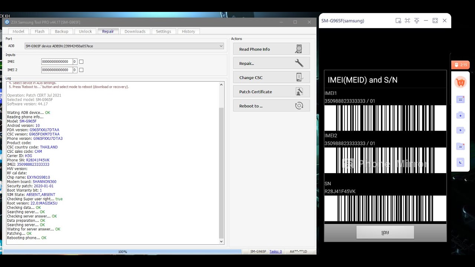Click the Read Phone Info button

pyautogui.click(x=271, y=49)
